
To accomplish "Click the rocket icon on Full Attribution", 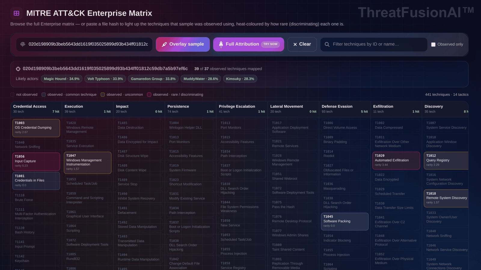I will [221, 44].
